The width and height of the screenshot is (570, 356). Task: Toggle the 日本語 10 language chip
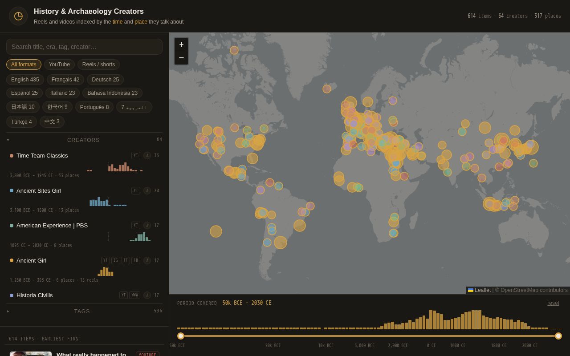pyautogui.click(x=23, y=107)
